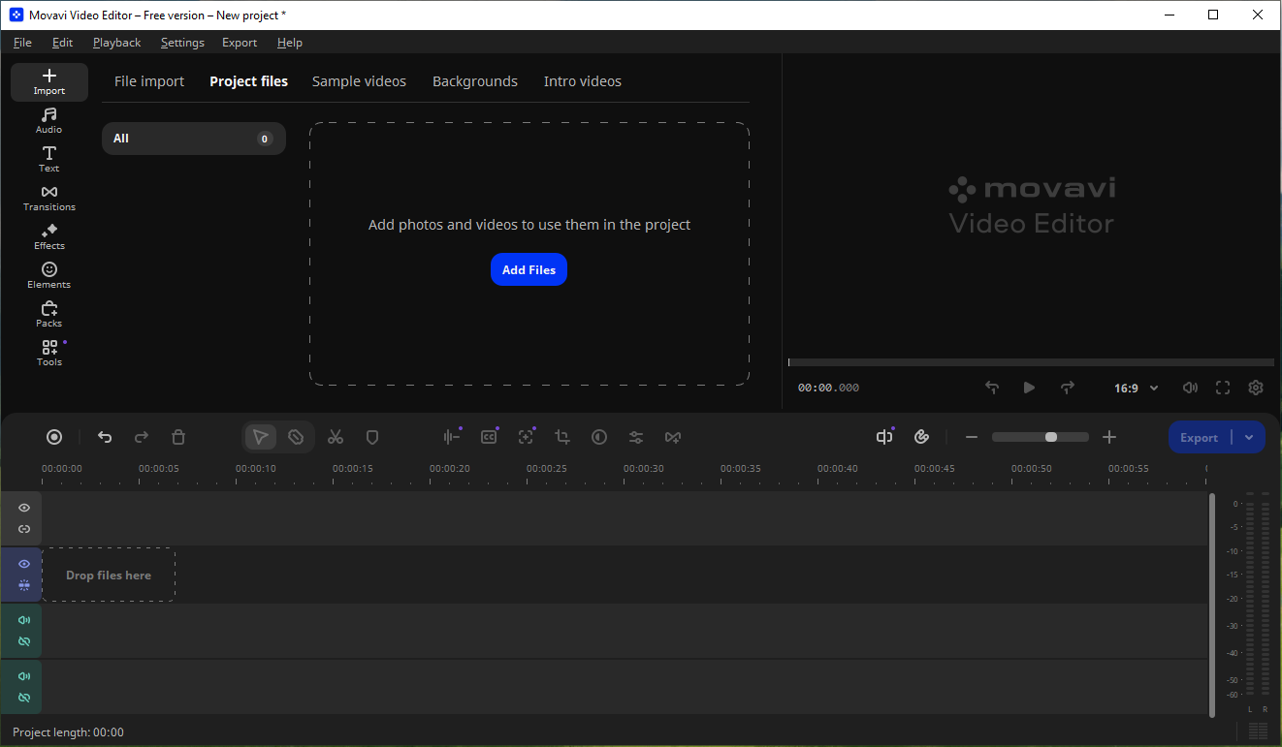Toggle link icon on the top overlay track
The width and height of the screenshot is (1282, 747).
[x=24, y=529]
